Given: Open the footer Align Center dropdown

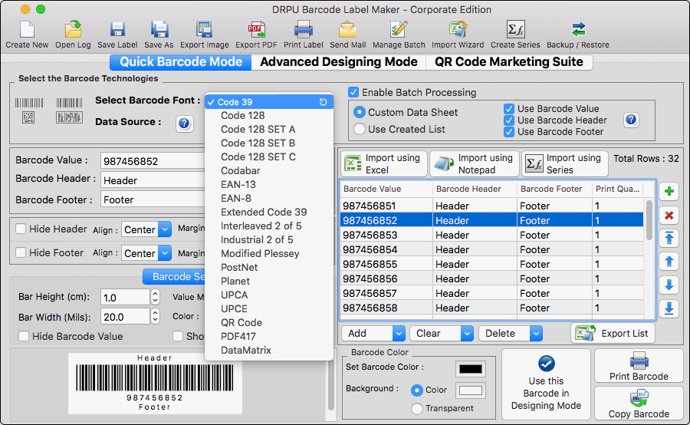Looking at the screenshot, I should (146, 253).
